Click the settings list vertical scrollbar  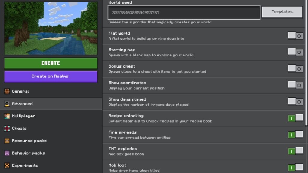pos(306,63)
